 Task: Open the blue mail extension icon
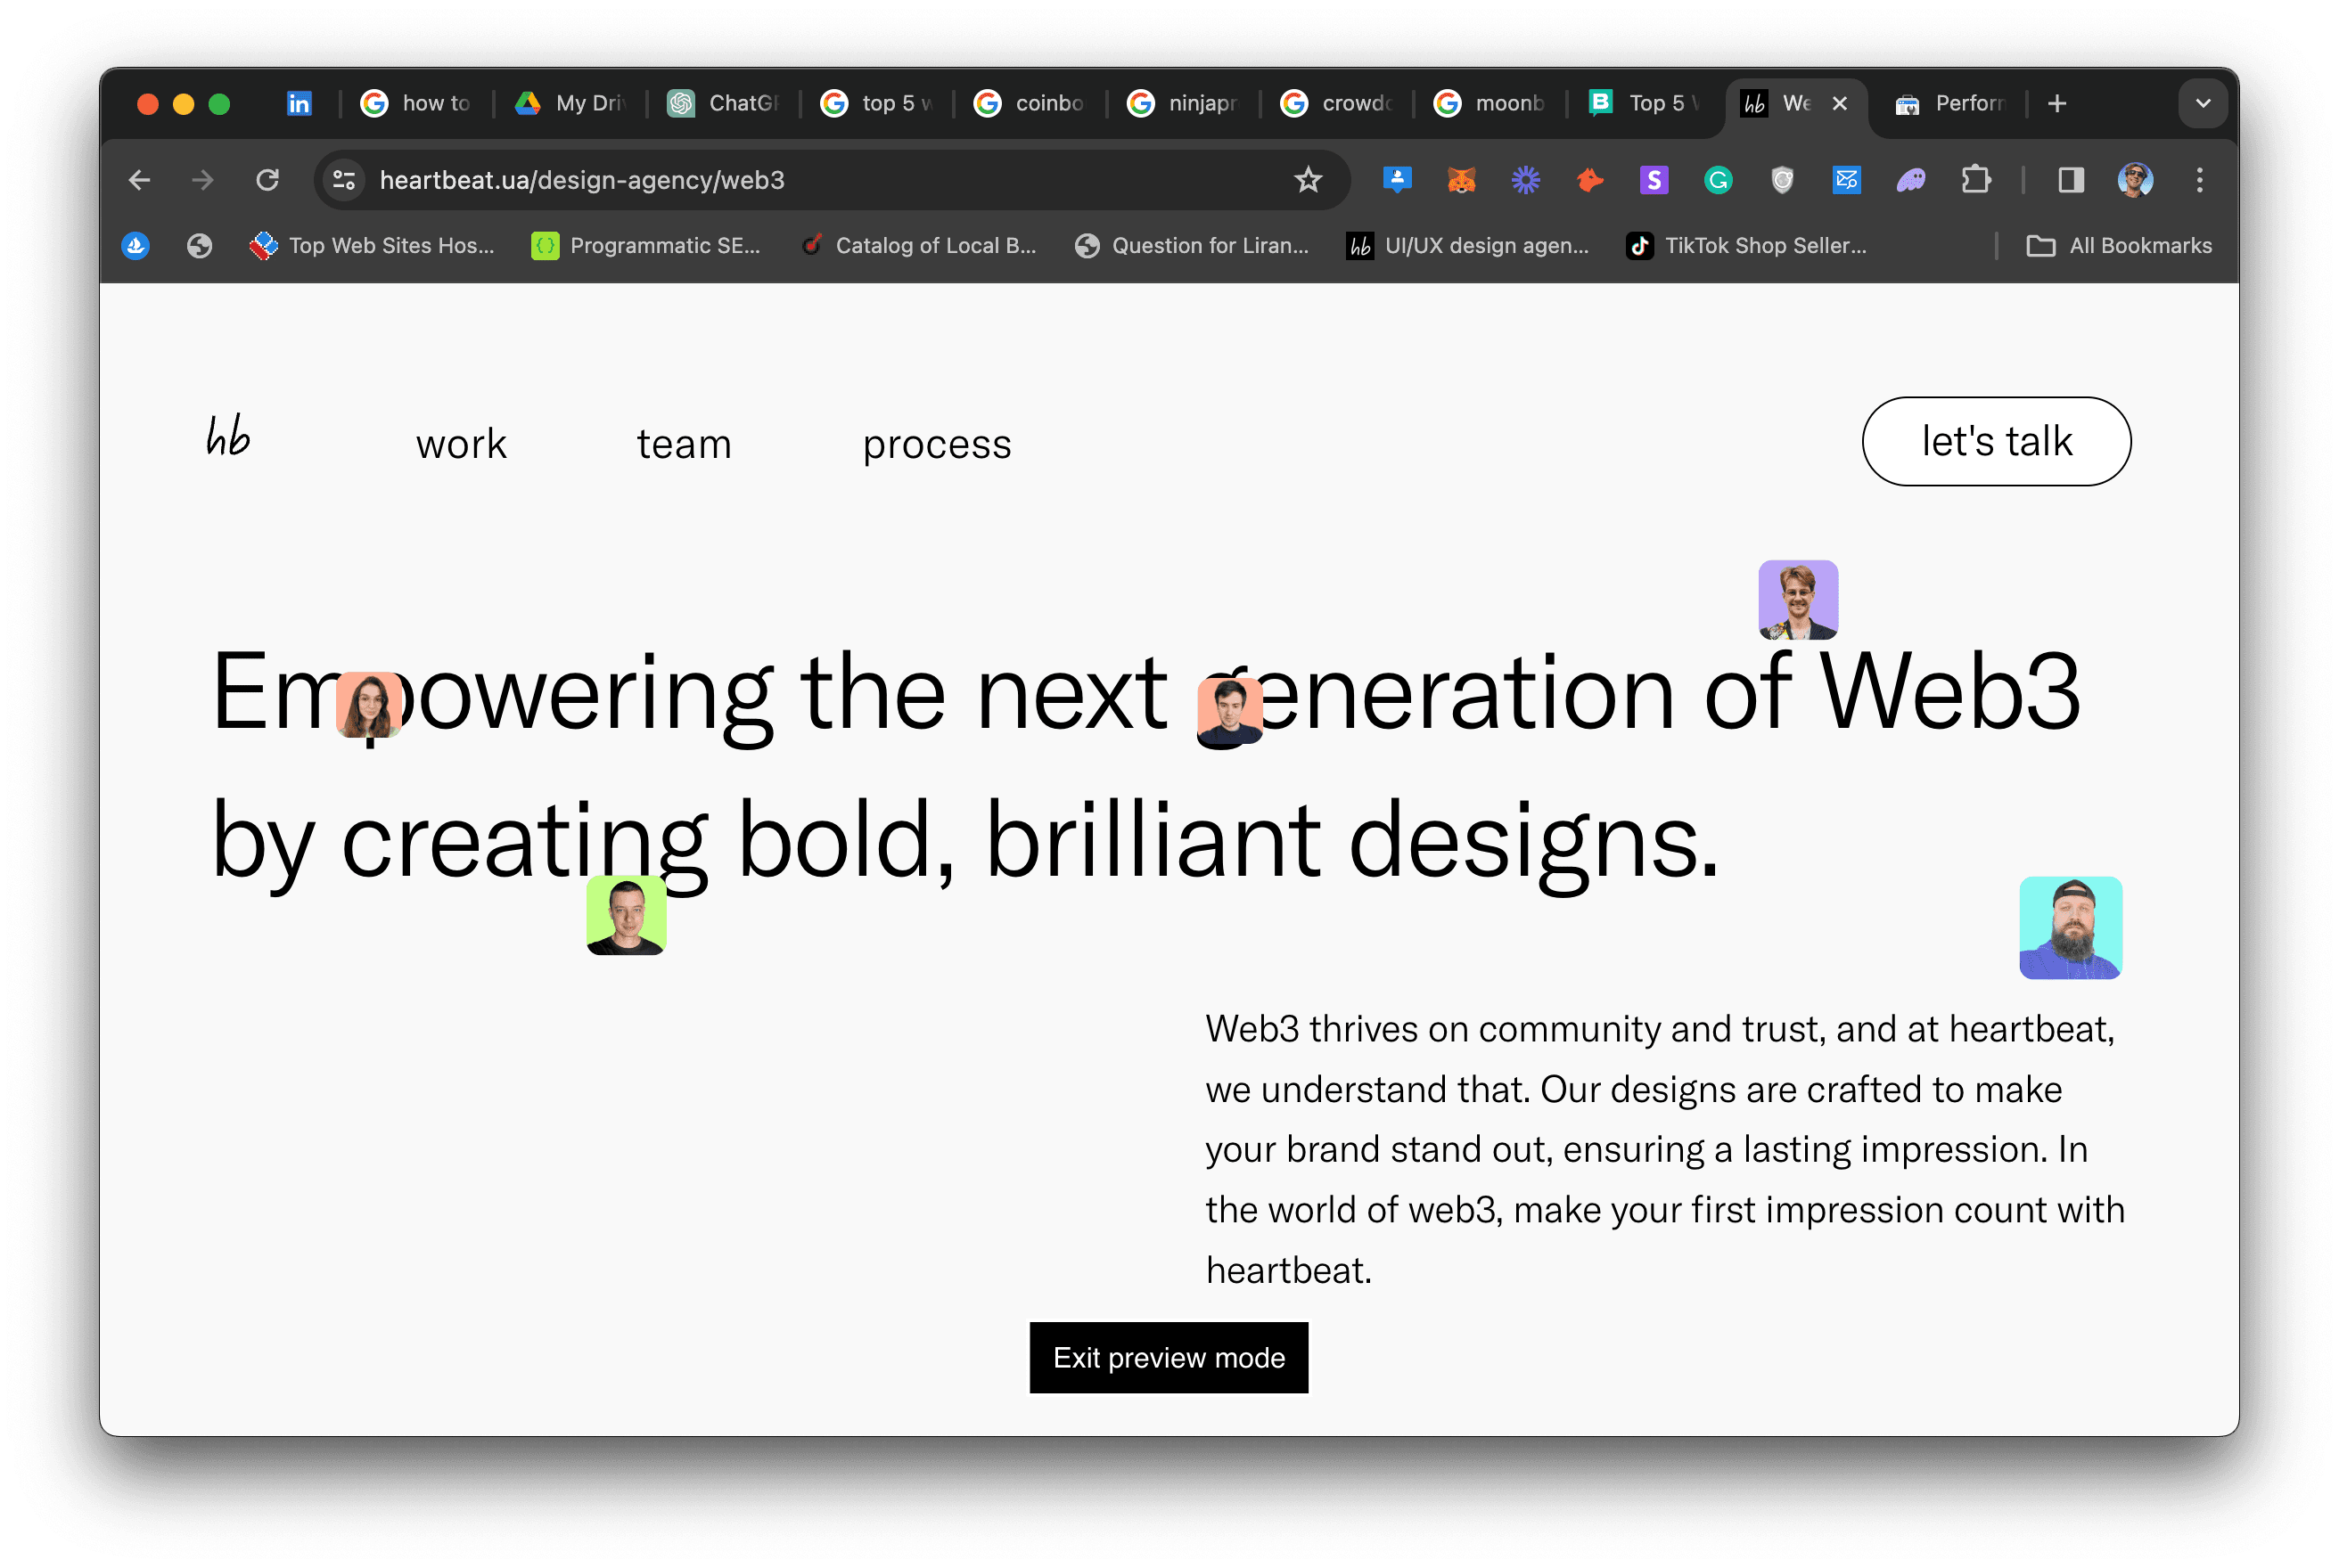1847,180
